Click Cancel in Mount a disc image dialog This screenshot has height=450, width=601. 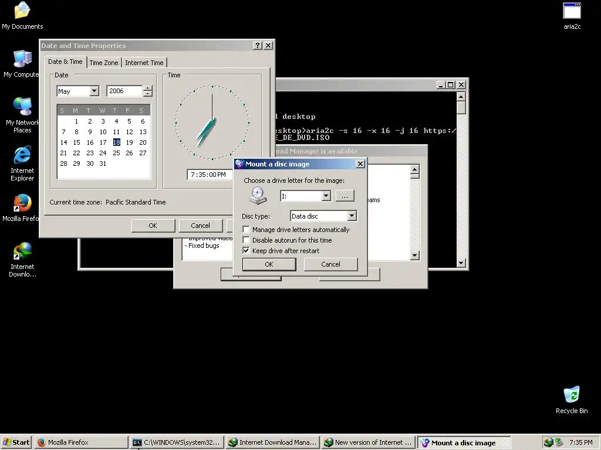click(x=330, y=264)
